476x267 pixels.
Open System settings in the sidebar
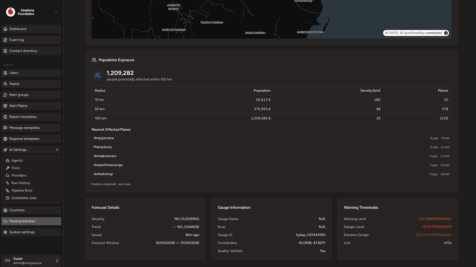(x=31, y=232)
